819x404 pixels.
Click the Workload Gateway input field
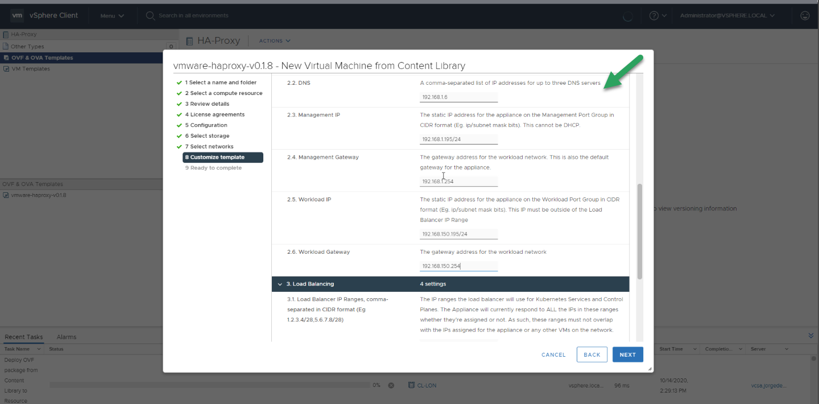click(x=458, y=266)
